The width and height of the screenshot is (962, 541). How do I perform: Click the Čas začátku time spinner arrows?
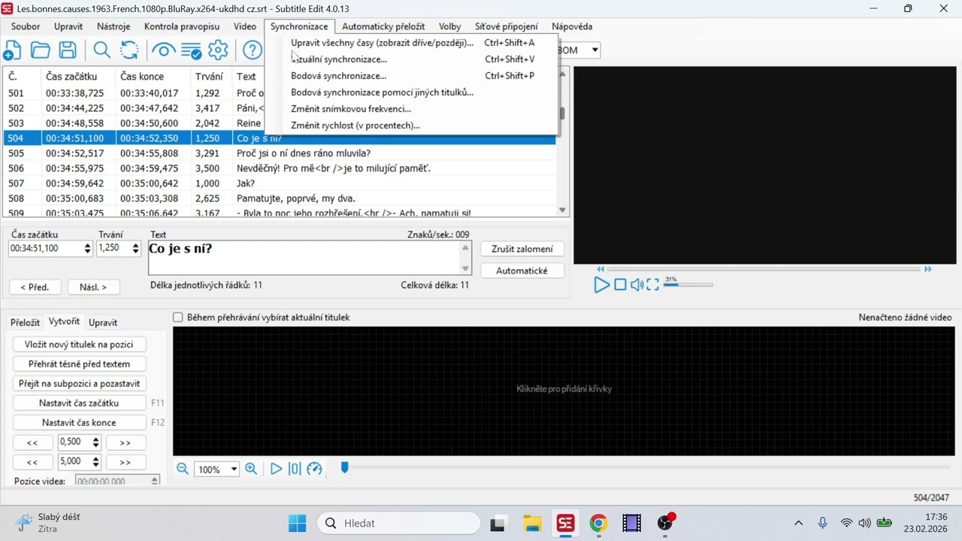pos(87,249)
